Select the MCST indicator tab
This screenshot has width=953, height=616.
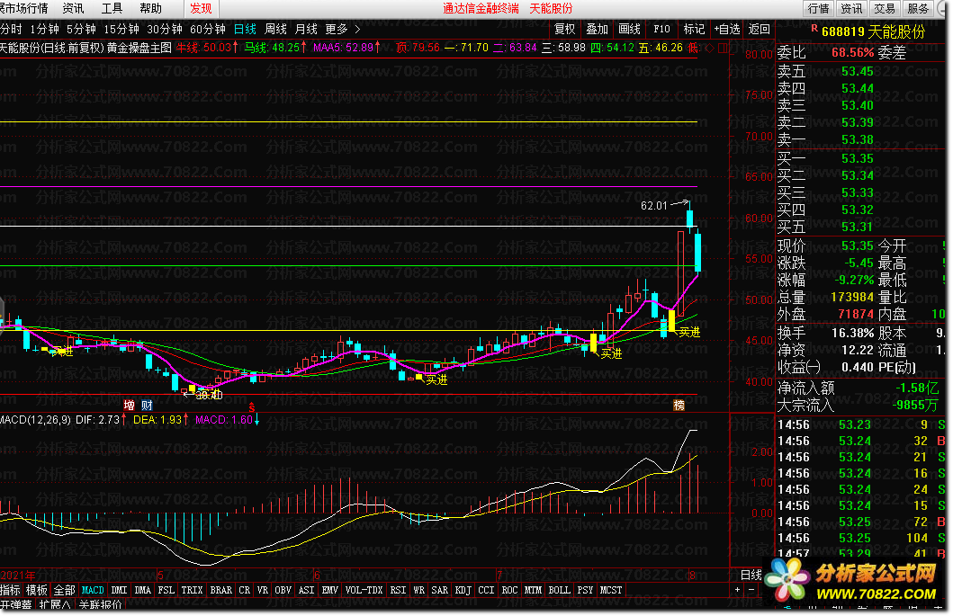tap(611, 590)
